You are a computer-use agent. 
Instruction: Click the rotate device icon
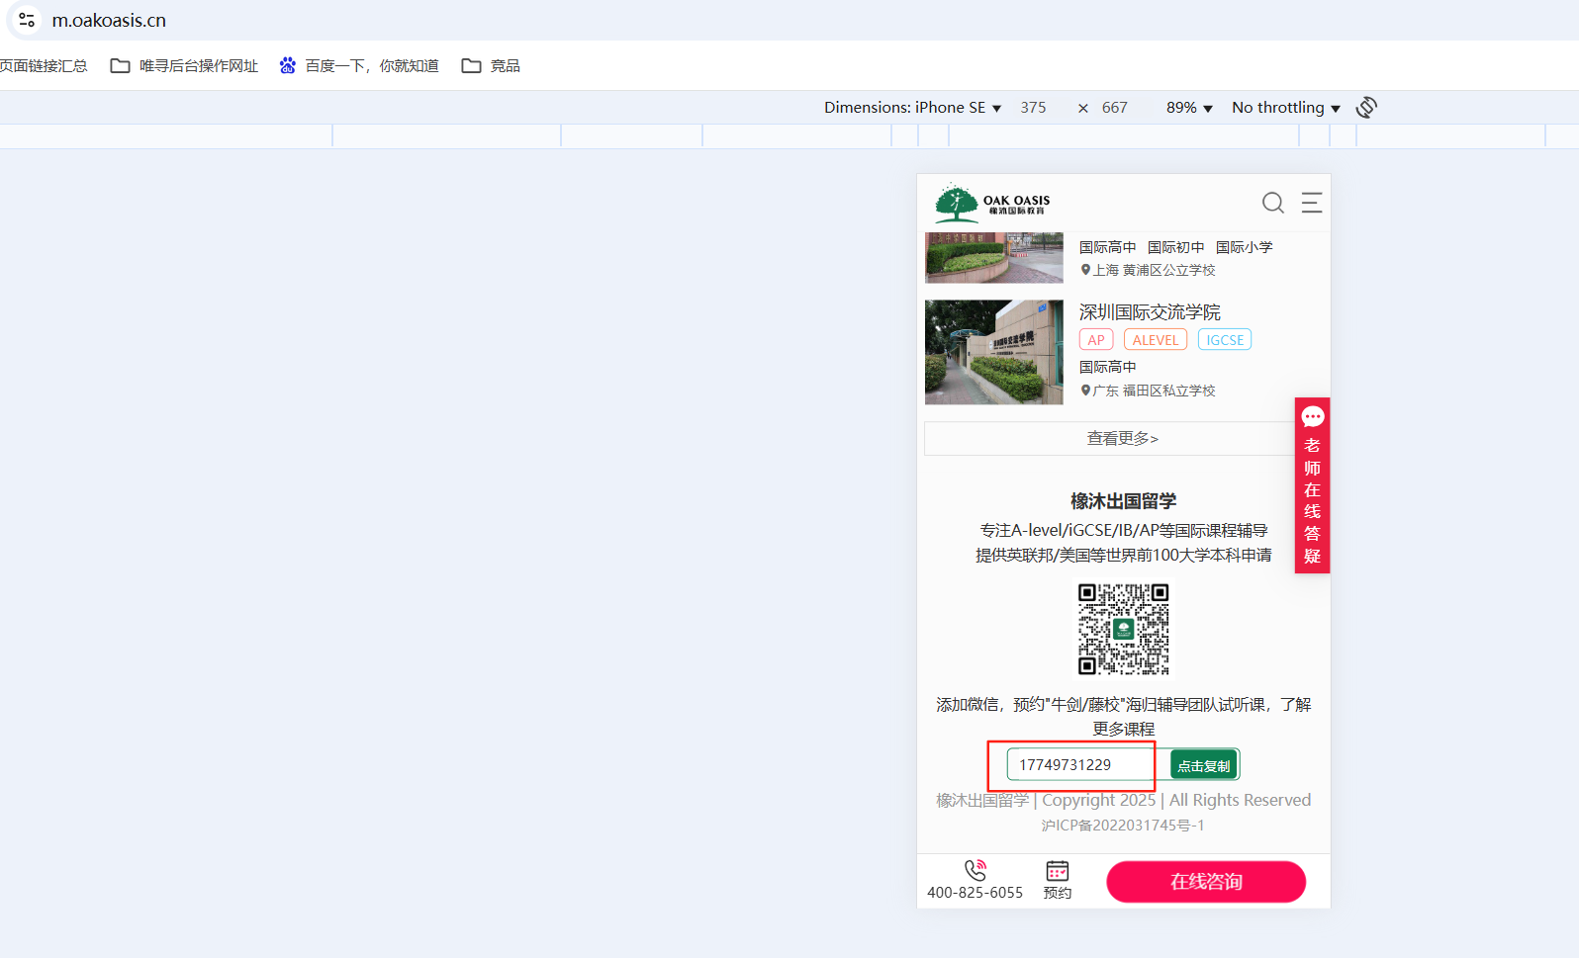[x=1366, y=108]
